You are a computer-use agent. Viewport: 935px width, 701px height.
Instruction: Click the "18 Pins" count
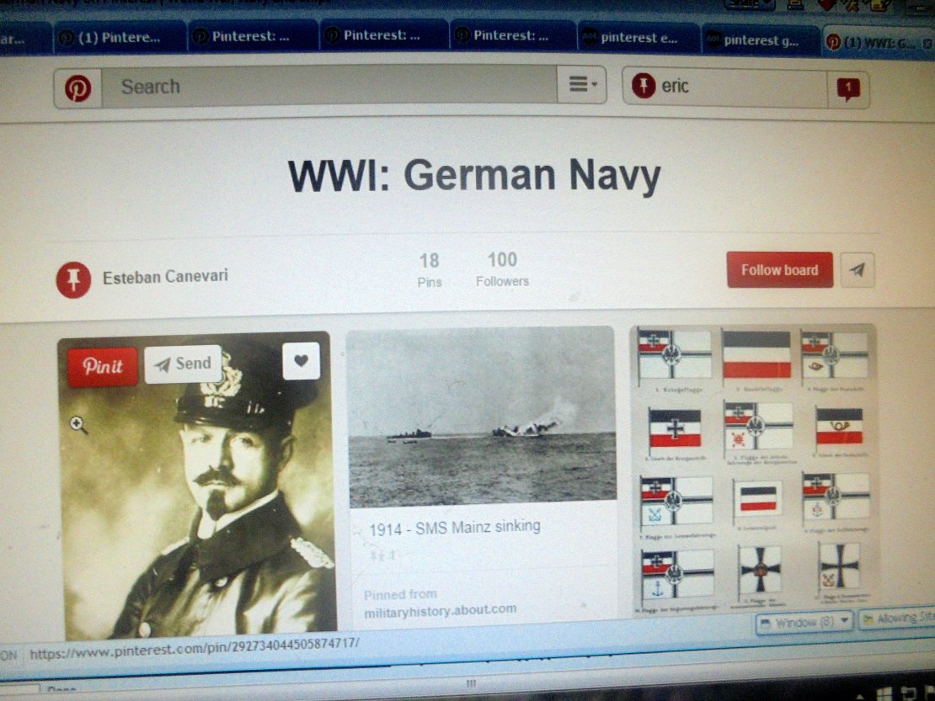tap(430, 269)
